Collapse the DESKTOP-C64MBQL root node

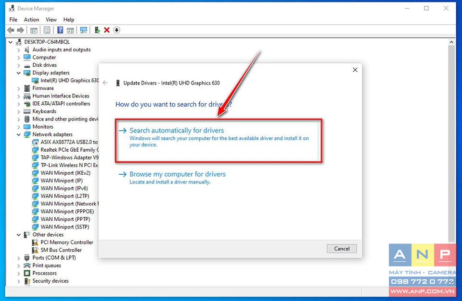[x=11, y=42]
